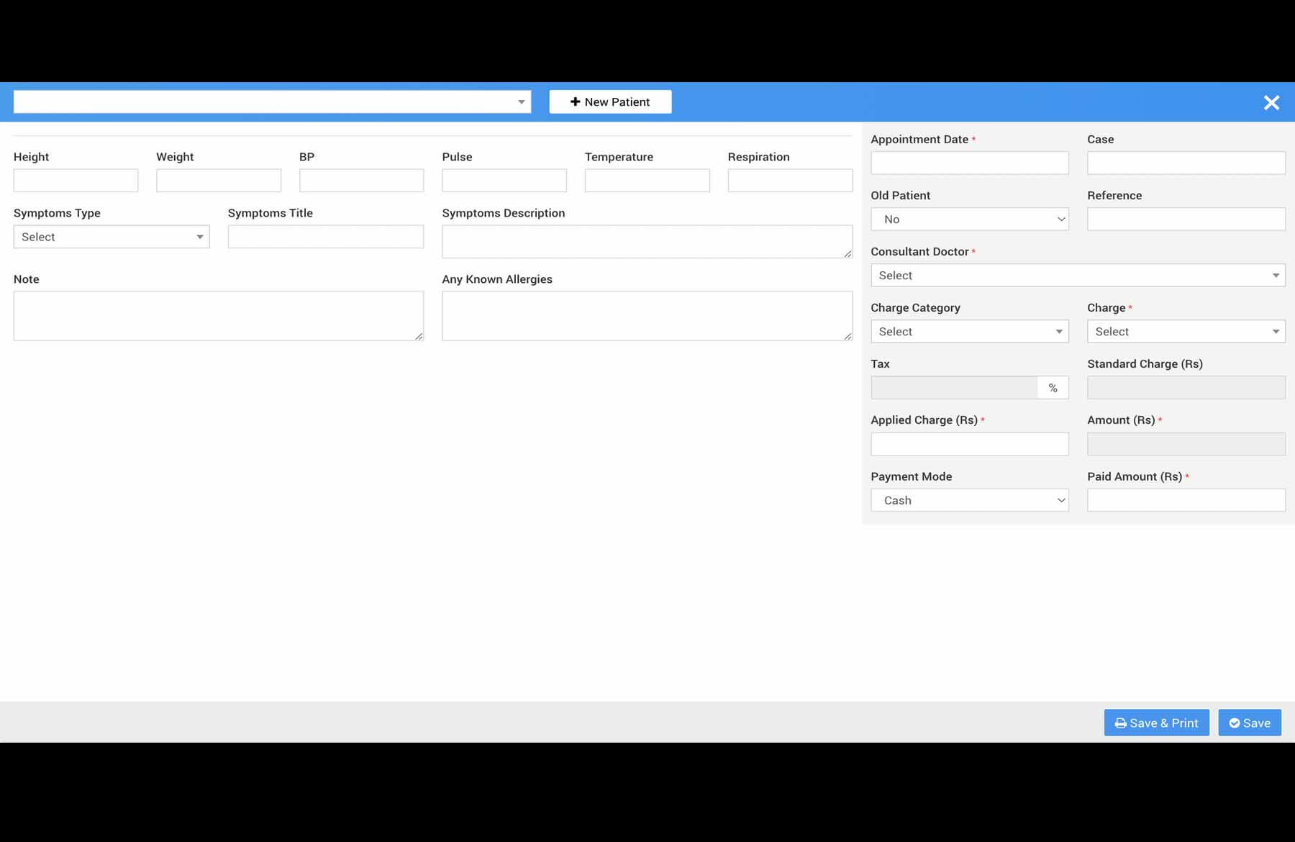Image resolution: width=1295 pixels, height=842 pixels.
Task: Open the Charge dropdown
Action: click(x=1186, y=332)
